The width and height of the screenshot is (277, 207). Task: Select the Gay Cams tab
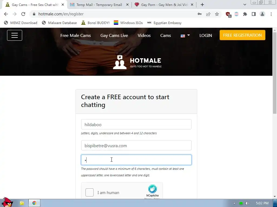pos(35,5)
